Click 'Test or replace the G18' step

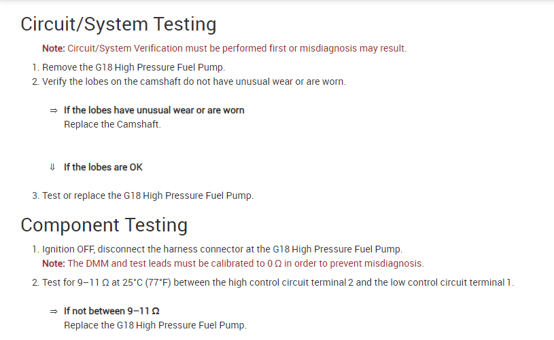pos(148,195)
